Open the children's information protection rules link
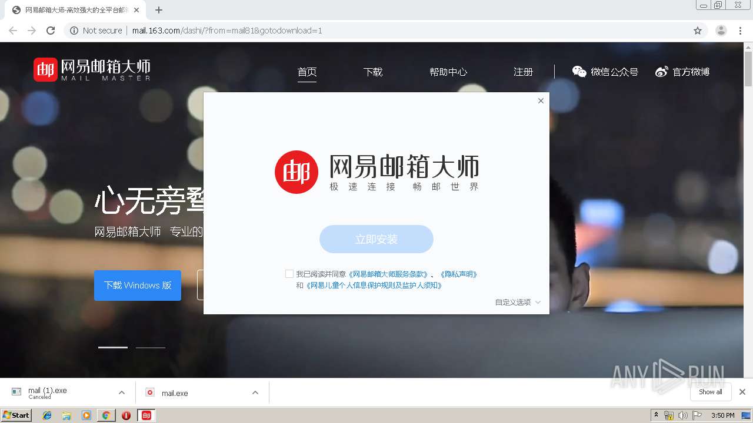The width and height of the screenshot is (753, 423). (x=374, y=285)
